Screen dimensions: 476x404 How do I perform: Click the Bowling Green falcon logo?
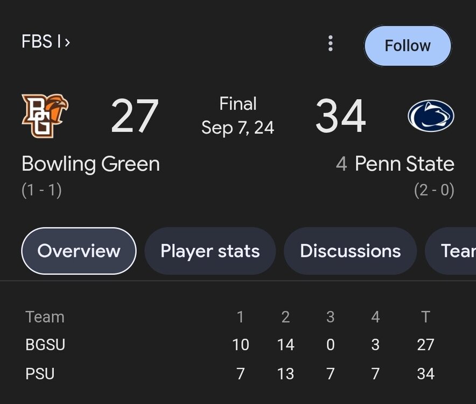pos(45,116)
